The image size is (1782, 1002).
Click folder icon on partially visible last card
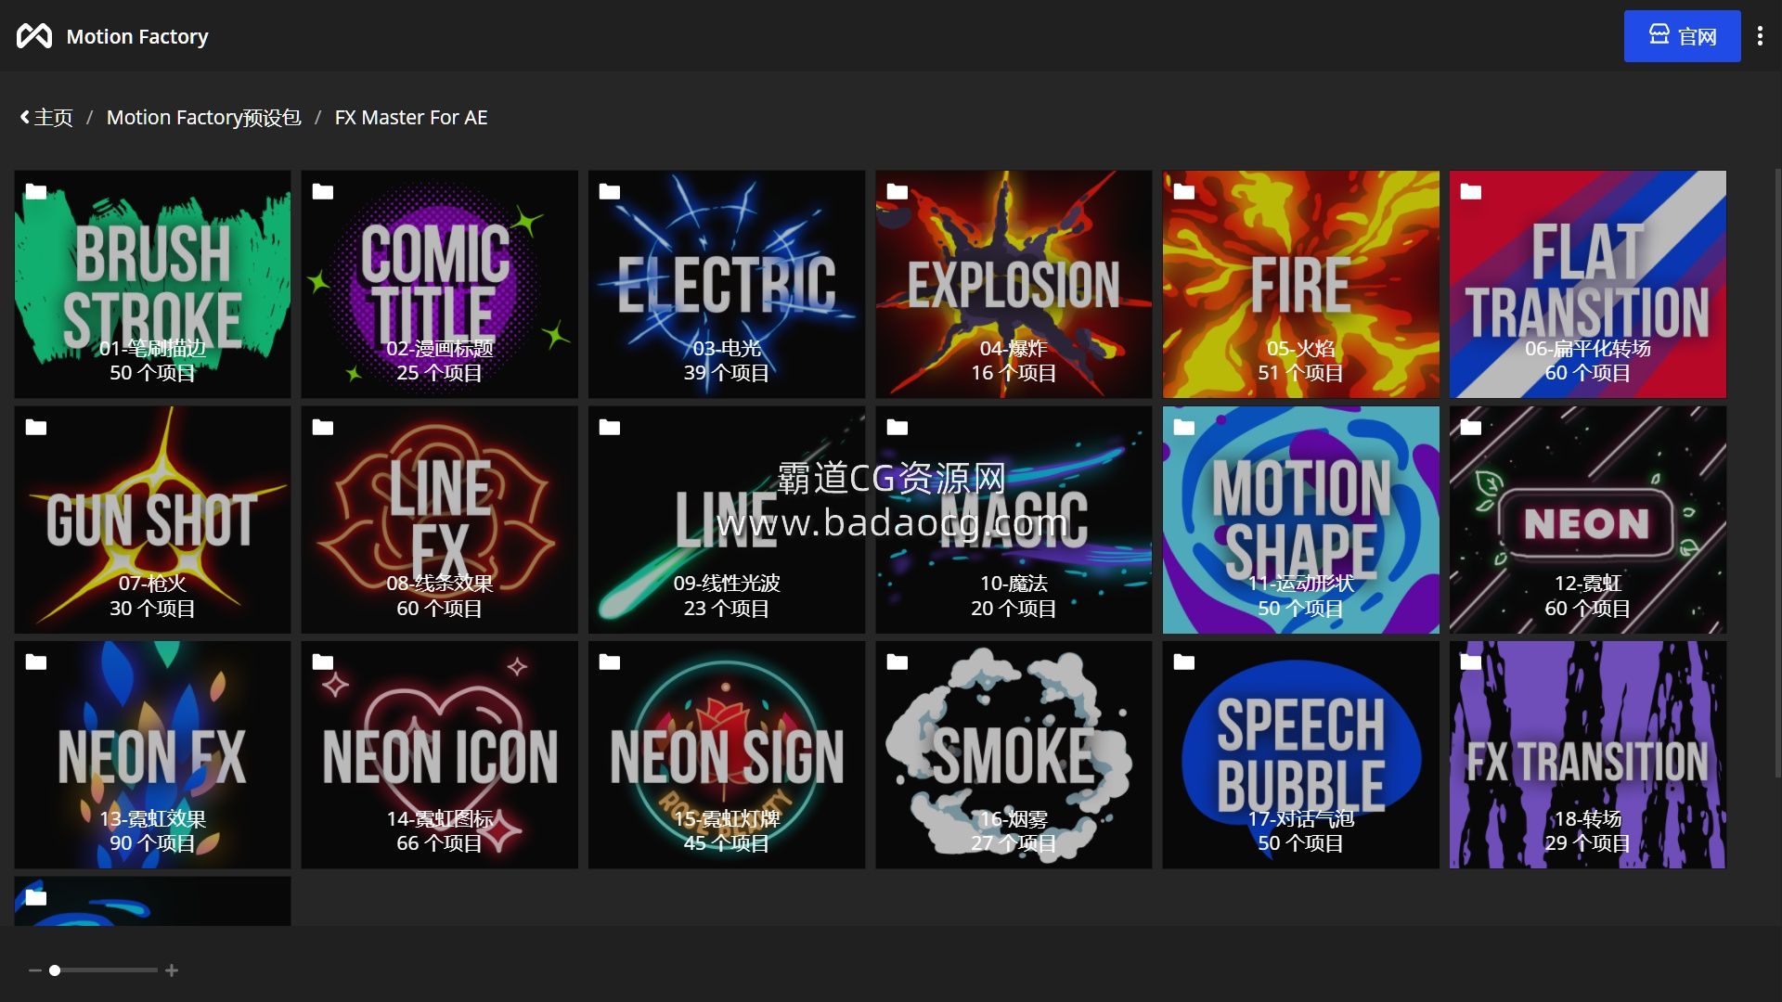[36, 898]
